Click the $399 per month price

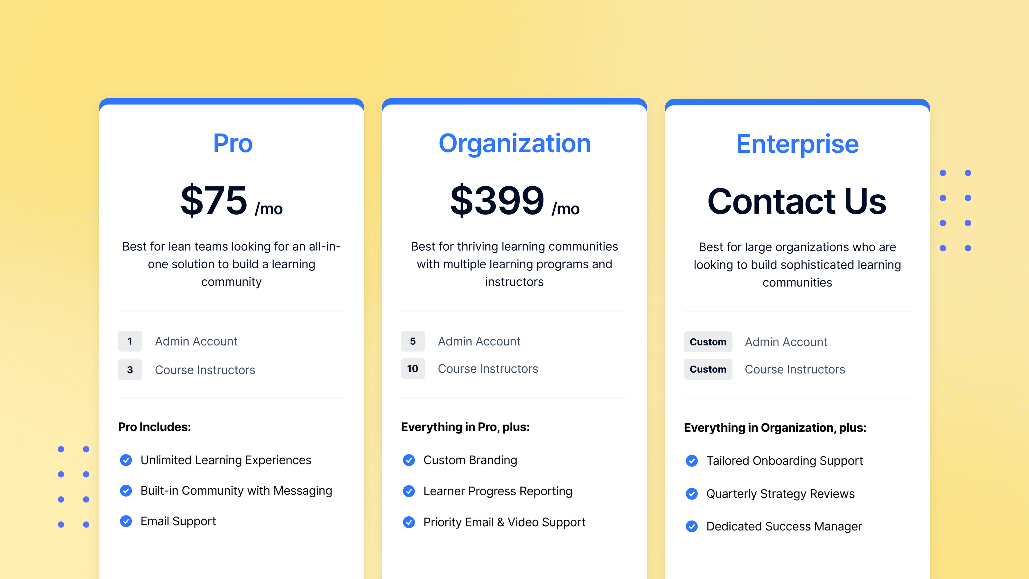(x=498, y=201)
